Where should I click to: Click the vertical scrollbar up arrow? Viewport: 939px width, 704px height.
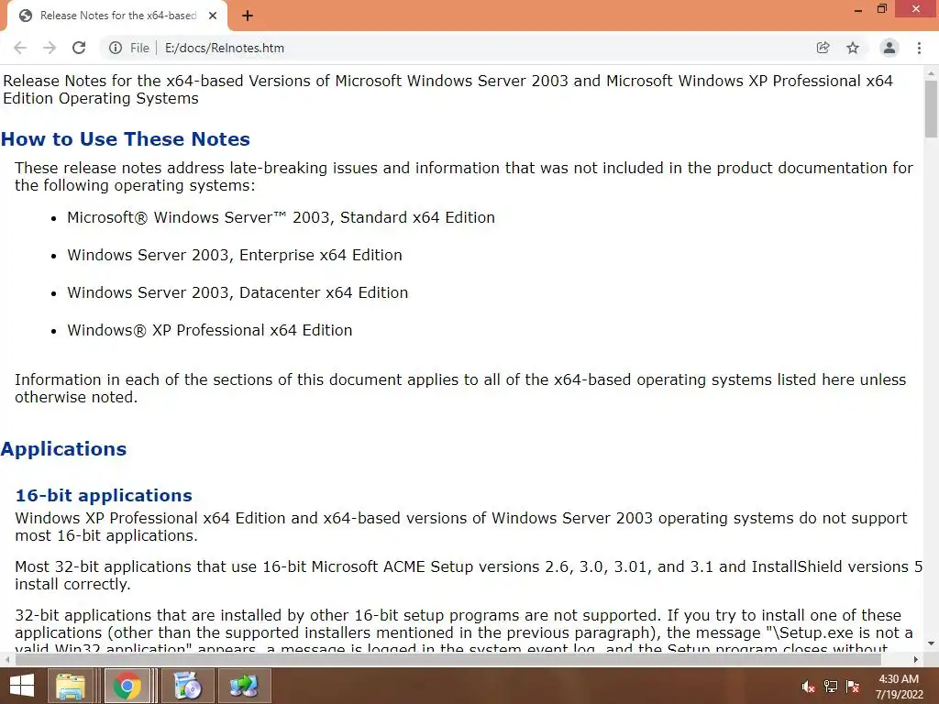[x=931, y=73]
